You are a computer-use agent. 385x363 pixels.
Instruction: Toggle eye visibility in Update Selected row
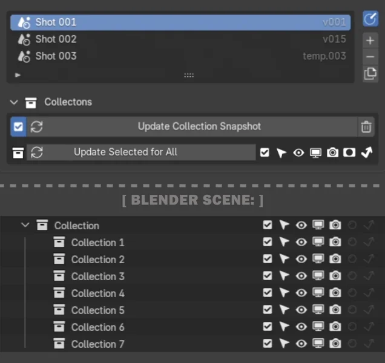point(298,153)
